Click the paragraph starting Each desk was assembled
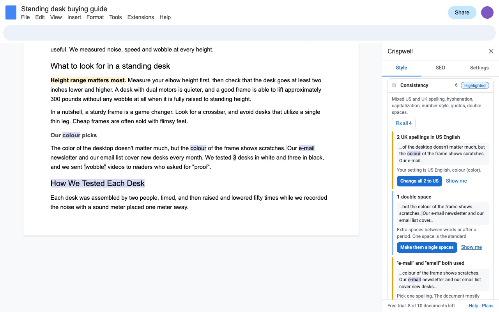This screenshot has width=499, height=312. (189, 202)
